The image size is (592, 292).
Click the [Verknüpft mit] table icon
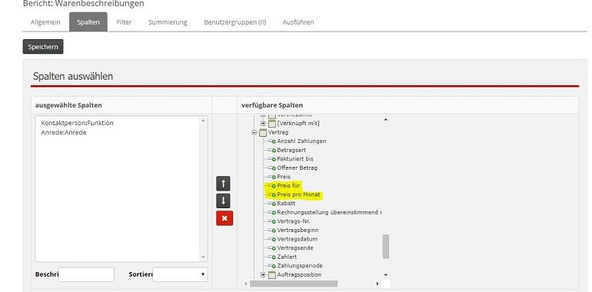272,124
